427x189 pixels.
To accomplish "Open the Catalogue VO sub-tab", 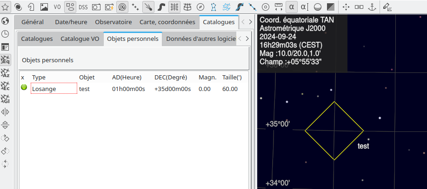I will (x=80, y=39).
